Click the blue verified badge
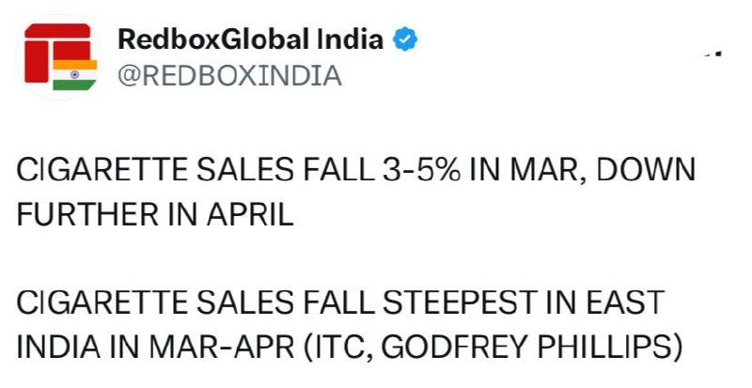 (405, 39)
